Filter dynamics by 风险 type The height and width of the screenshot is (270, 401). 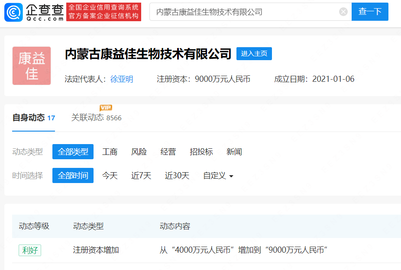click(139, 152)
